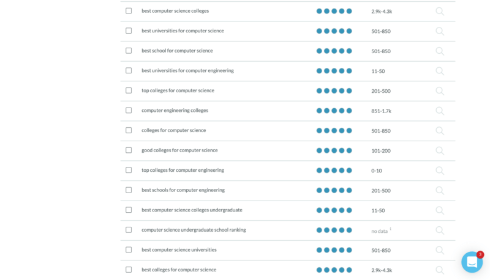Open the chat messenger bubble

472,262
